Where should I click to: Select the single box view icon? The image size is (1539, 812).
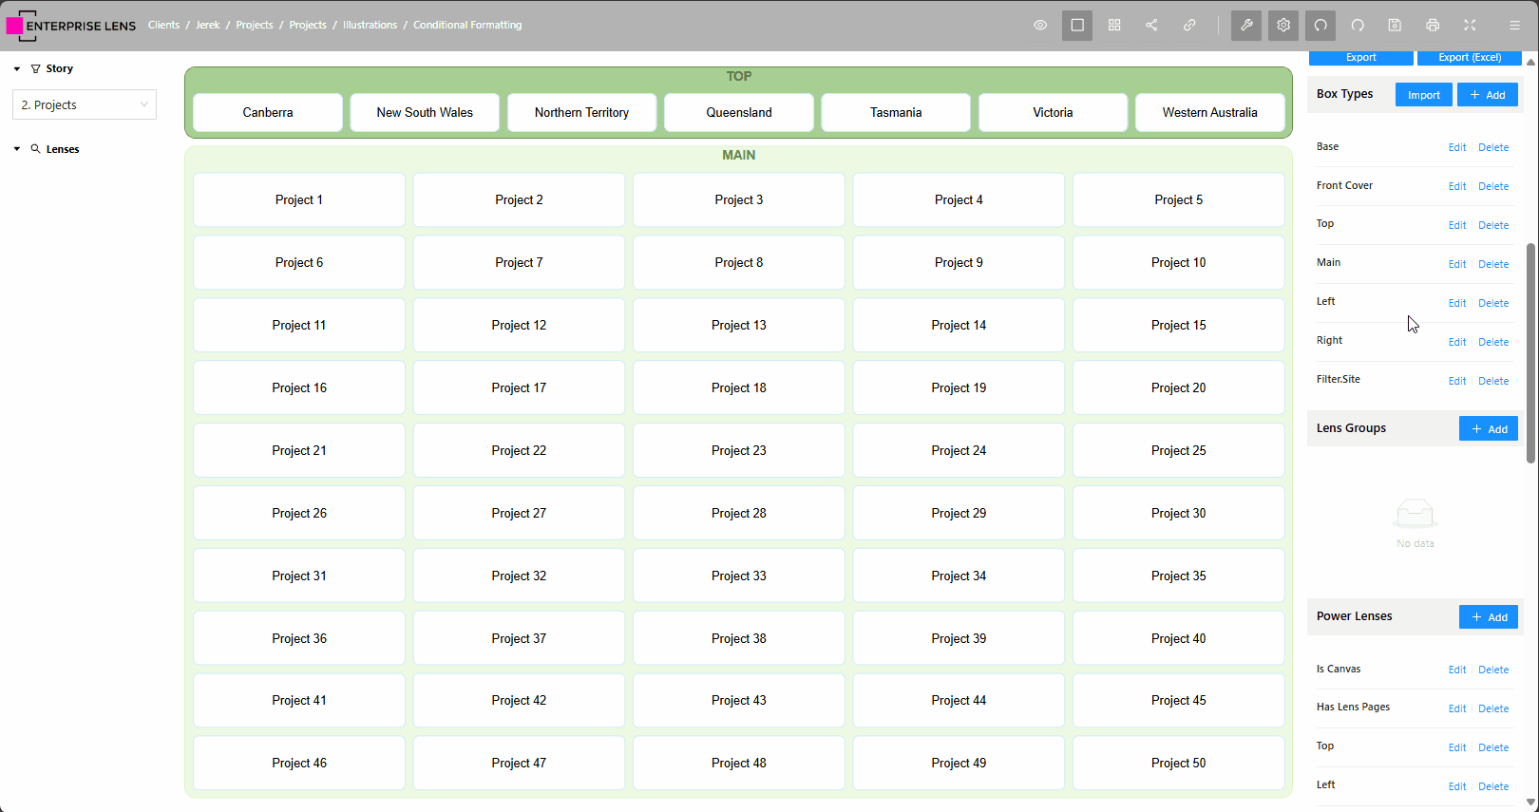click(1077, 26)
